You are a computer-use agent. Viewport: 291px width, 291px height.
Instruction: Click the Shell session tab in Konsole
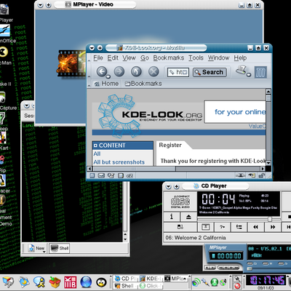click(x=60, y=248)
